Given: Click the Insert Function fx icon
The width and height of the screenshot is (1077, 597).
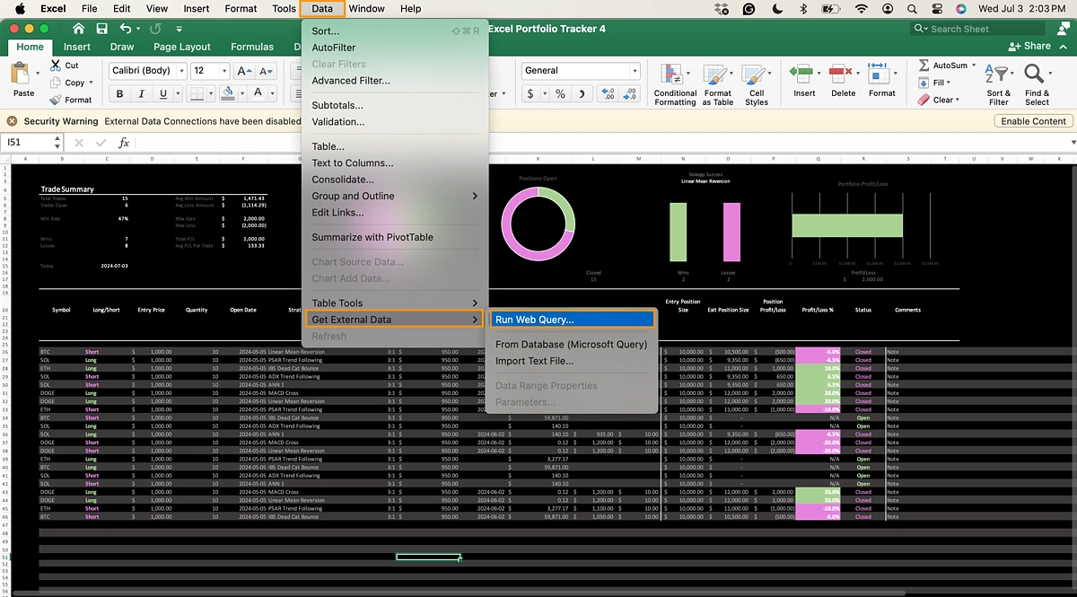Looking at the screenshot, I should 124,143.
